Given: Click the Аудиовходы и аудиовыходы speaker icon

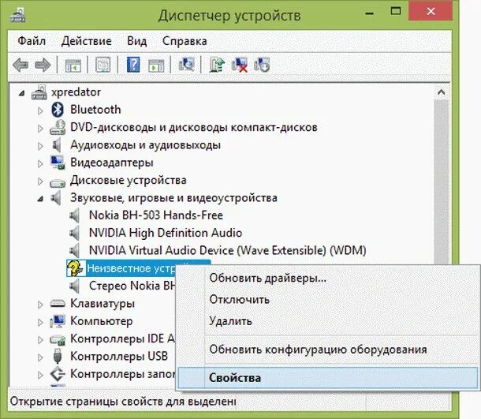Looking at the screenshot, I should tap(57, 145).
